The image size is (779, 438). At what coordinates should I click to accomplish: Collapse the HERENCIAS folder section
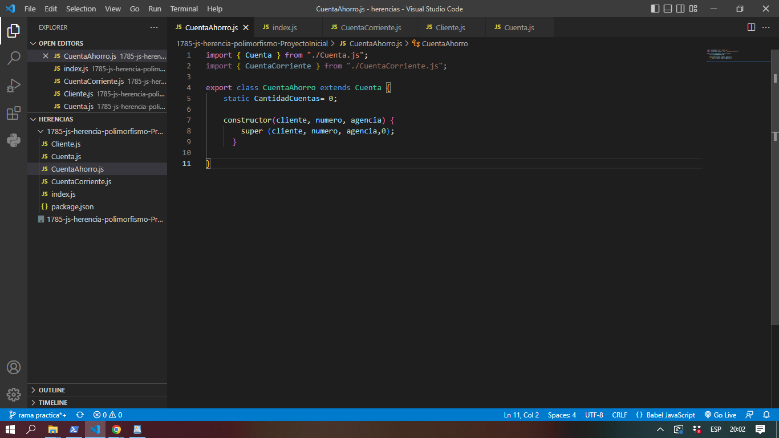click(x=97, y=119)
